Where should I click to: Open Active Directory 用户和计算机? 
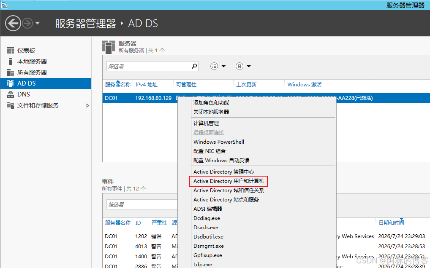click(x=229, y=181)
